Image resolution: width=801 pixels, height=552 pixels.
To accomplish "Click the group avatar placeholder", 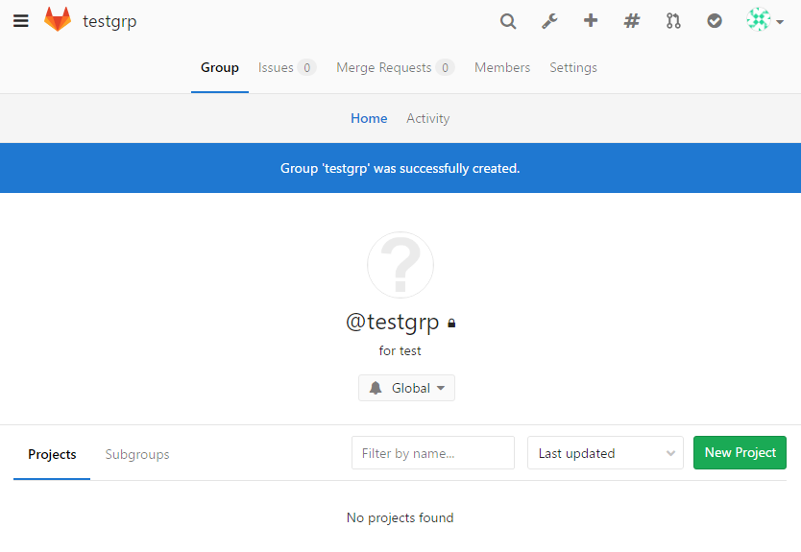I will coord(400,265).
